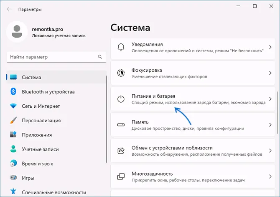This screenshot has height=197, width=280.
Task: Click the Параметры window title
Action: click(x=30, y=9)
